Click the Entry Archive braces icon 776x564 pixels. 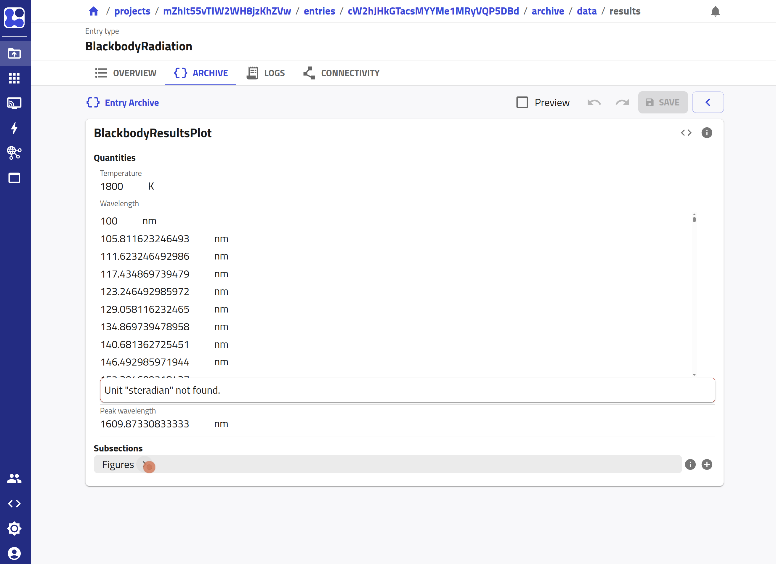click(93, 102)
